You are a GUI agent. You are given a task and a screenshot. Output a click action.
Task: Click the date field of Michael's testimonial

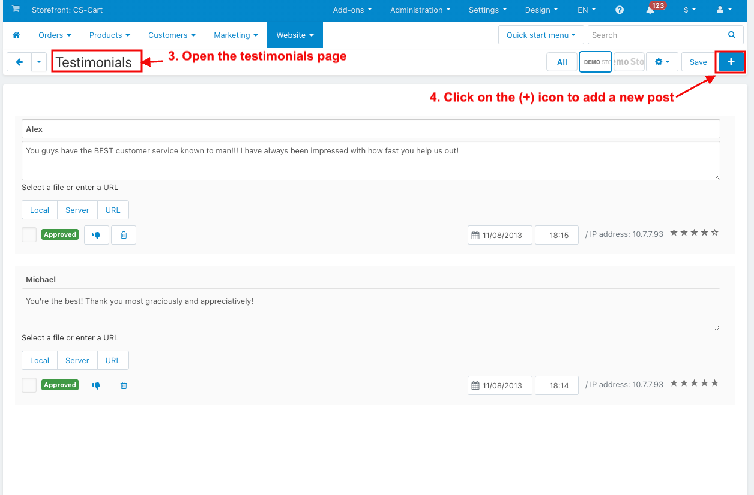[500, 385]
